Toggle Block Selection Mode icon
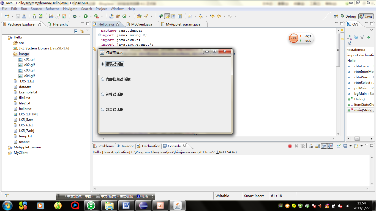Screen dimensions: 376x211 coord(173,16)
